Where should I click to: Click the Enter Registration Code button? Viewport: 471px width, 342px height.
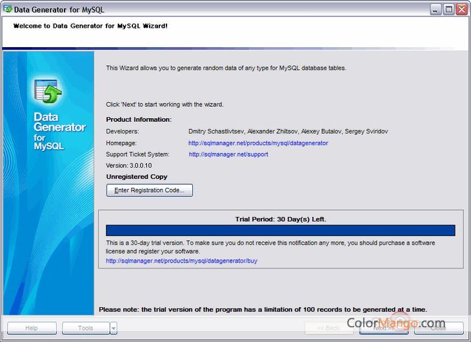click(x=149, y=190)
